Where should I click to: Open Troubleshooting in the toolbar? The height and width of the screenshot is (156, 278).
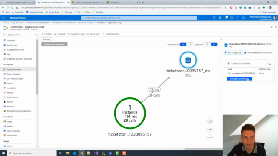coord(111,34)
